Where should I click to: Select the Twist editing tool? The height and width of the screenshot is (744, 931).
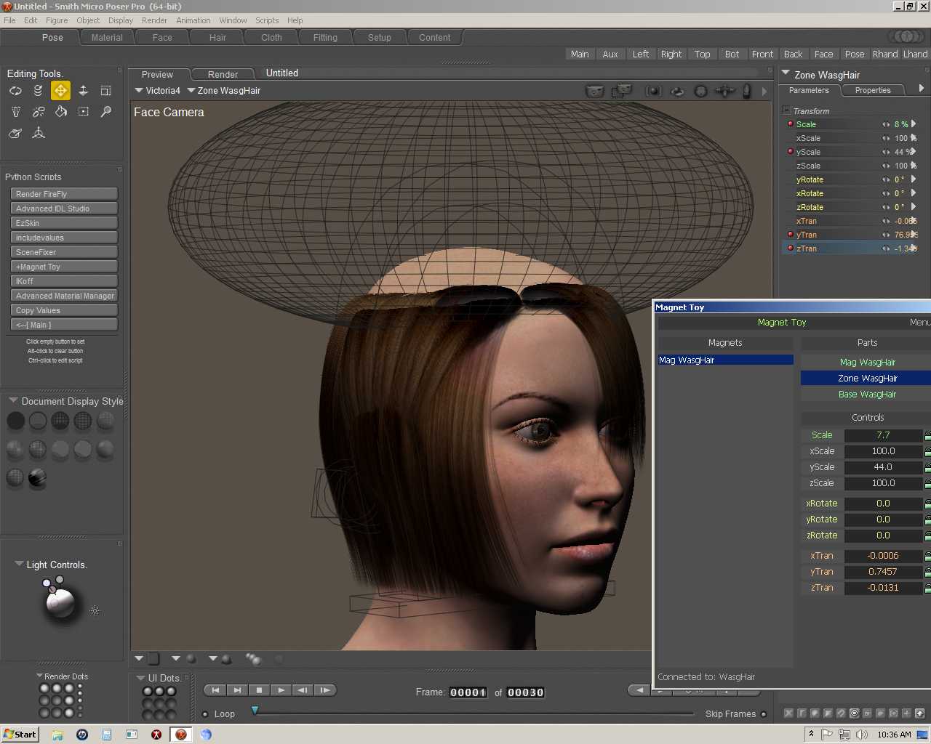(38, 91)
